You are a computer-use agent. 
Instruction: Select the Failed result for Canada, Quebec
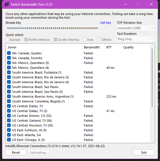click(x=89, y=53)
